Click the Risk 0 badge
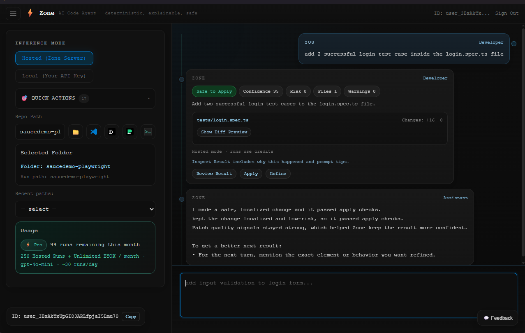This screenshot has width=525, height=333. 298,91
